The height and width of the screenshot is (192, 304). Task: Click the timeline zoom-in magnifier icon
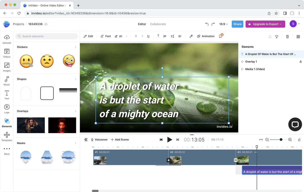click(x=290, y=139)
